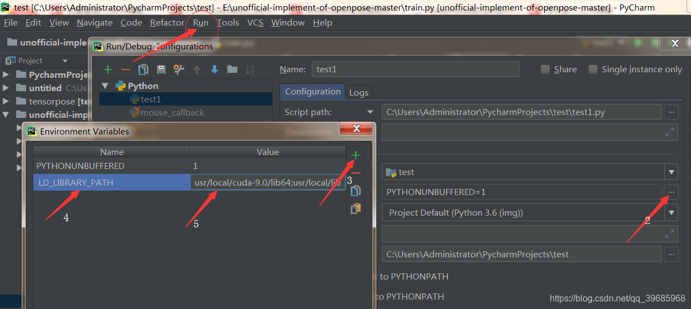Viewport: 691px width, 309px height.
Task: Expand untitled project node
Action: coord(6,88)
